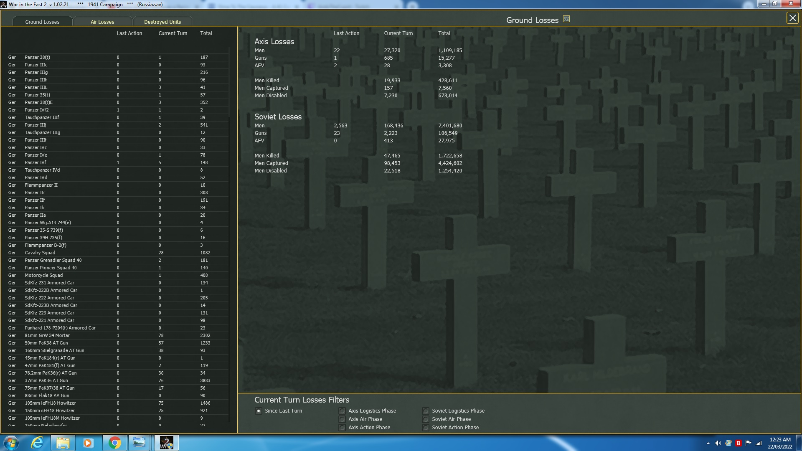Screen dimensions: 802x451
Task: Select the SdKfz-222B Armored Car row
Action: (x=118, y=291)
